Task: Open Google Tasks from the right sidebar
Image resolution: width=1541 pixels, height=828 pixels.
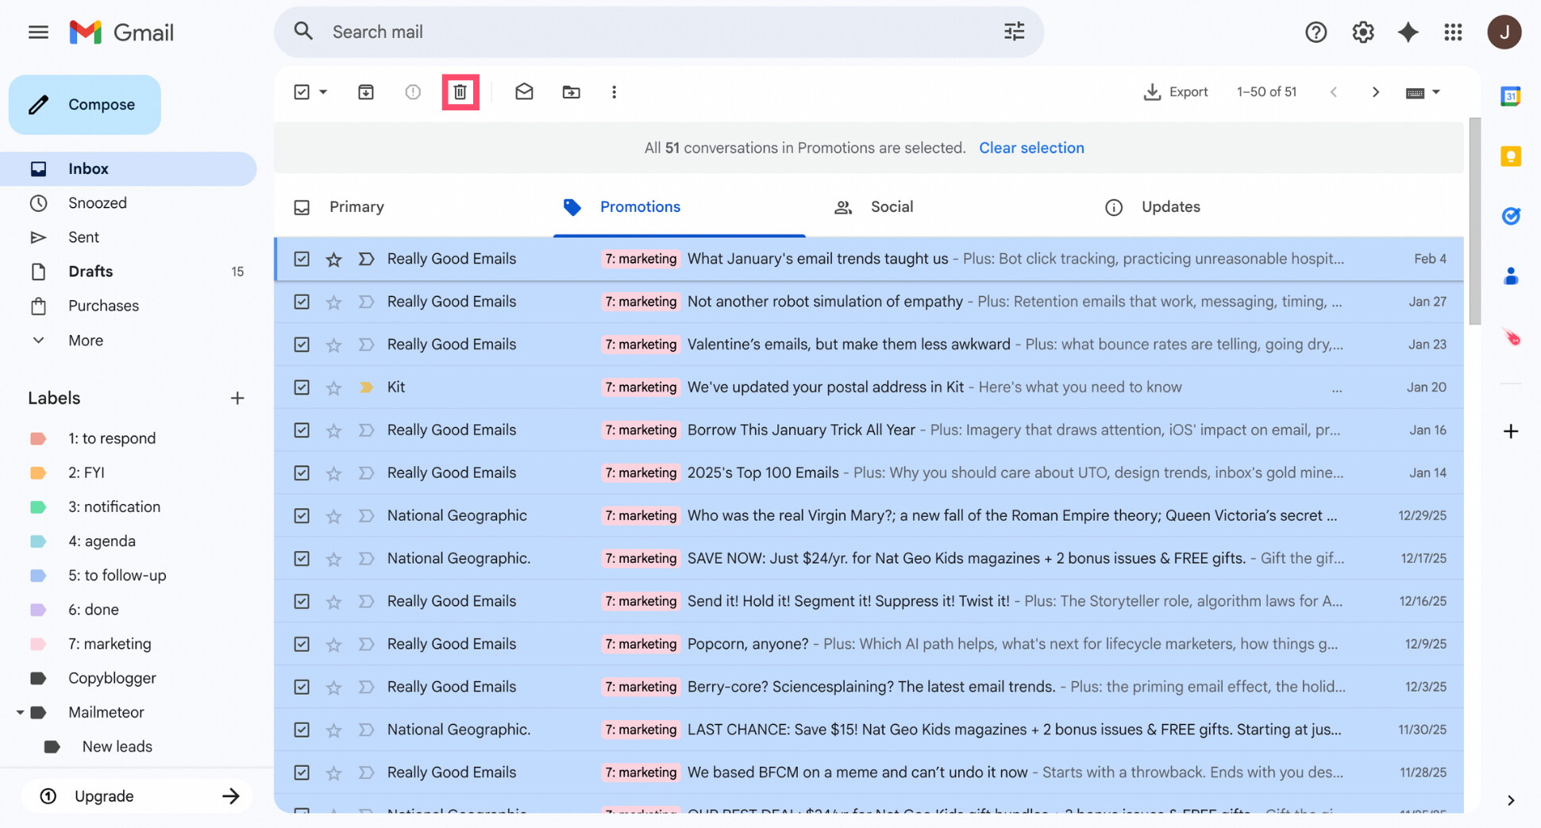Action: [x=1511, y=216]
